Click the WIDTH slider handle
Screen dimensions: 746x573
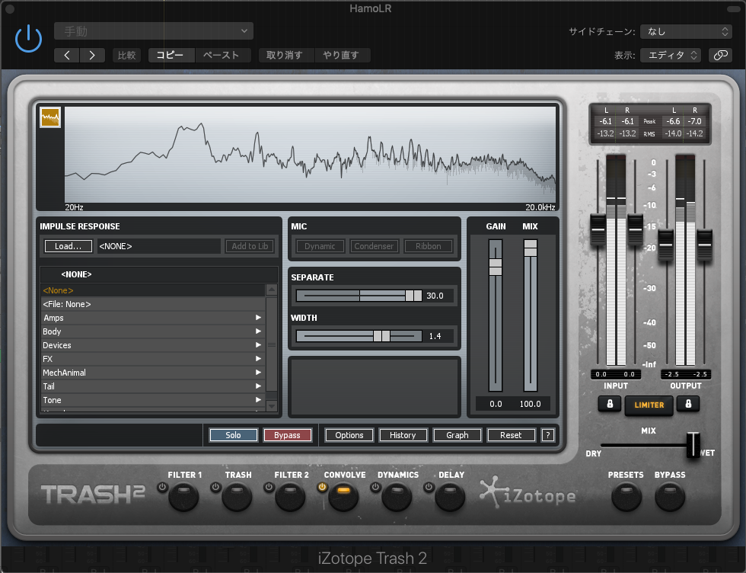tap(381, 336)
